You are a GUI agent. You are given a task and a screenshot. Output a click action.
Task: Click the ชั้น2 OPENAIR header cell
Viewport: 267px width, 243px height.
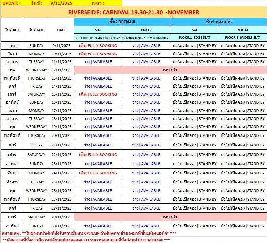click(122, 22)
